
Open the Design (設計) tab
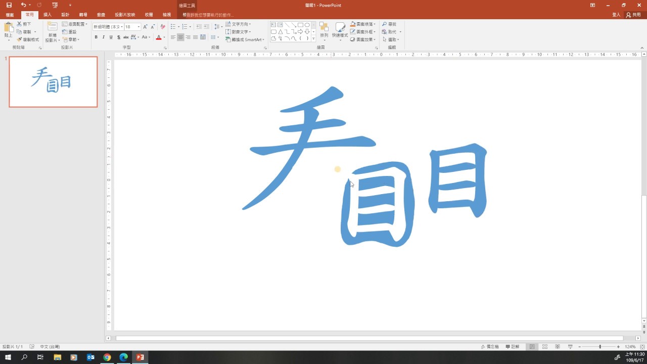click(65, 15)
